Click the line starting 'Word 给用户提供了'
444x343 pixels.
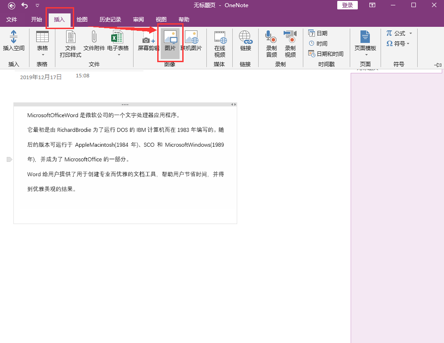tap(126, 174)
